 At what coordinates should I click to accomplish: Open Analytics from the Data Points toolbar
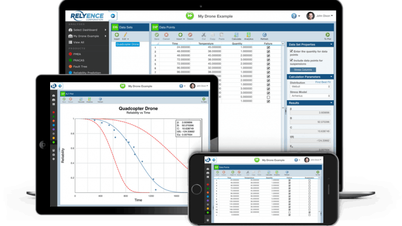249,35
